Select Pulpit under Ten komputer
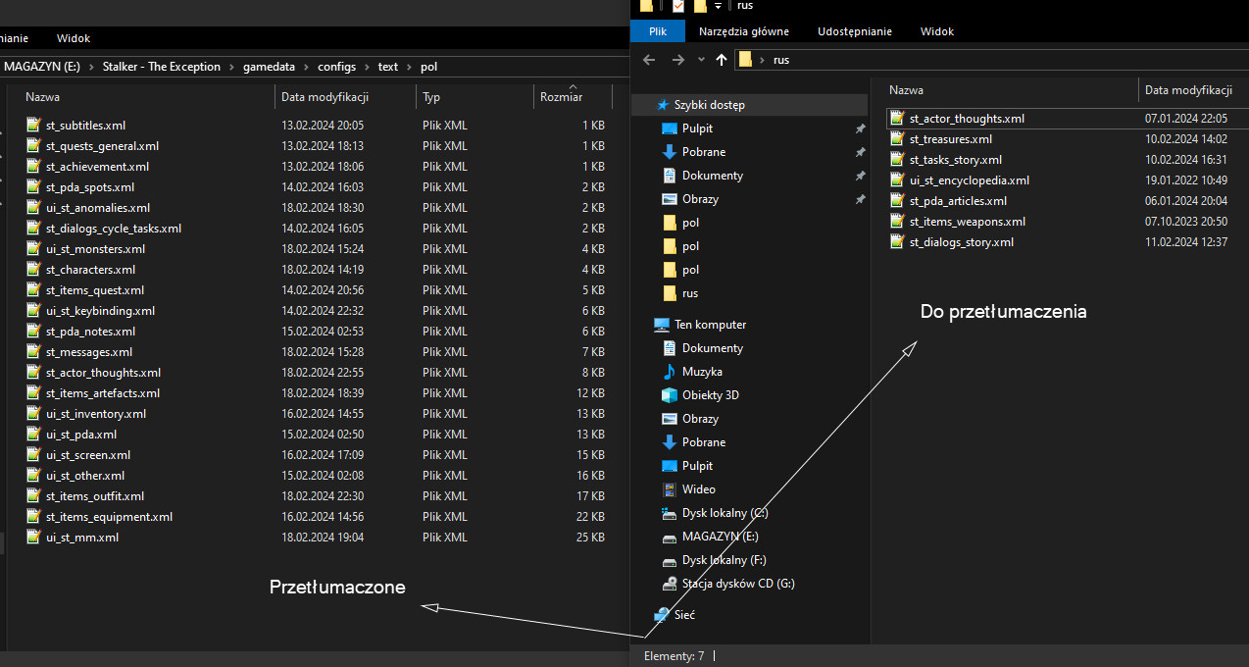This screenshot has width=1249, height=667. pyautogui.click(x=697, y=465)
